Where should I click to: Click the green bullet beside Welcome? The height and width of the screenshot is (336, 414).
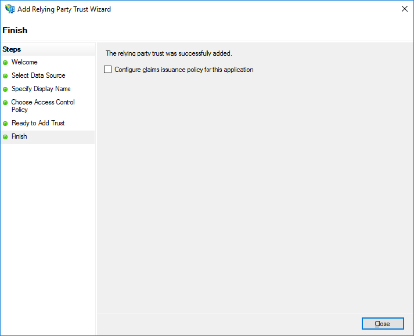pos(6,63)
